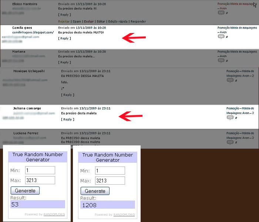The height and width of the screenshot is (222, 259).
Task: Open the post link in Mariana's row
Action: click(237, 54)
